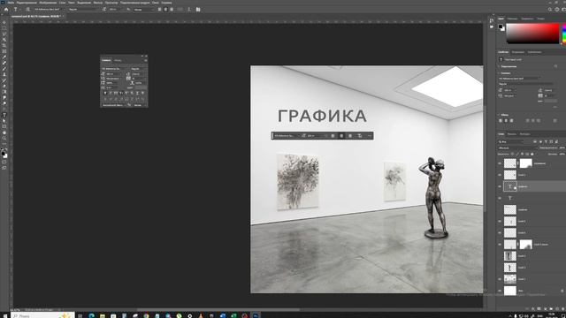Hide the selected text layer
This screenshot has height=318, width=566.
500,186
